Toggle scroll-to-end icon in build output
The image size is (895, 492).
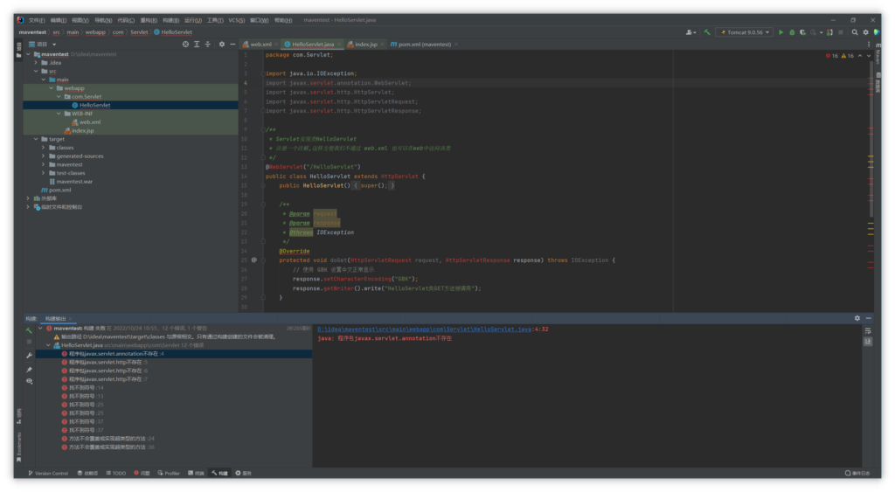pos(868,342)
